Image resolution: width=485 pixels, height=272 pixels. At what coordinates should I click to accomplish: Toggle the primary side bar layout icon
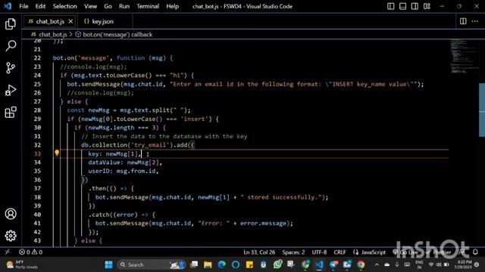tap(391, 6)
